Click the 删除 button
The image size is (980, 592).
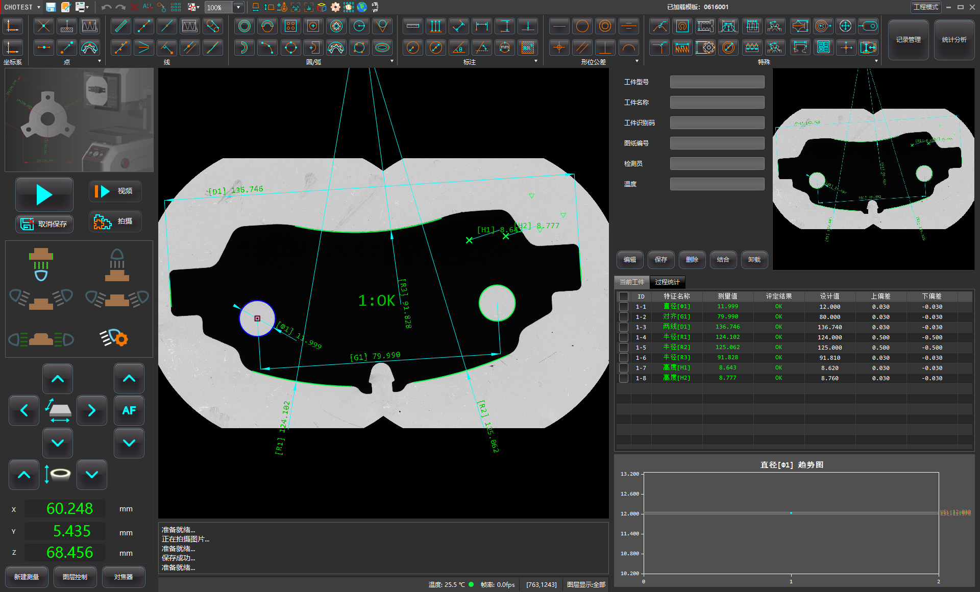point(692,260)
